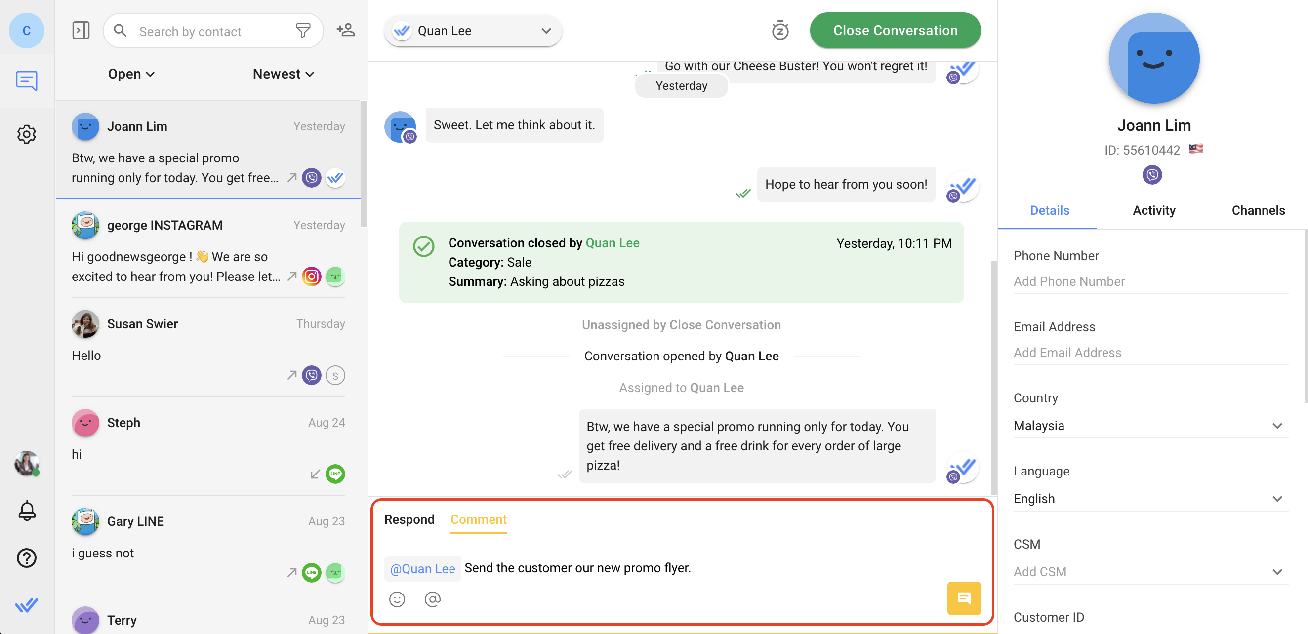Viewport: 1308px width, 634px height.
Task: Send the comment with the yellow button
Action: pos(963,598)
